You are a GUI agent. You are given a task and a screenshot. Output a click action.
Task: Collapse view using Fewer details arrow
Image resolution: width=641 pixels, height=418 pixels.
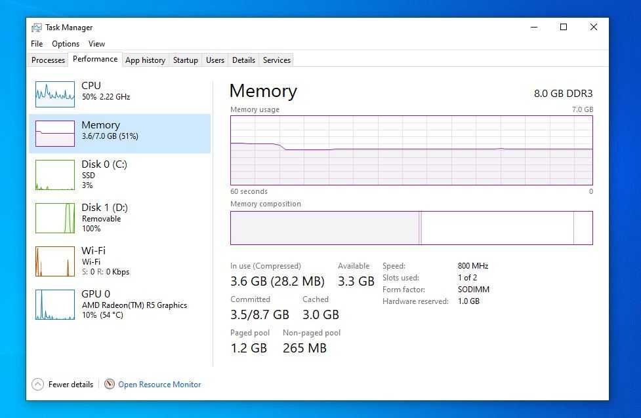[x=37, y=385]
